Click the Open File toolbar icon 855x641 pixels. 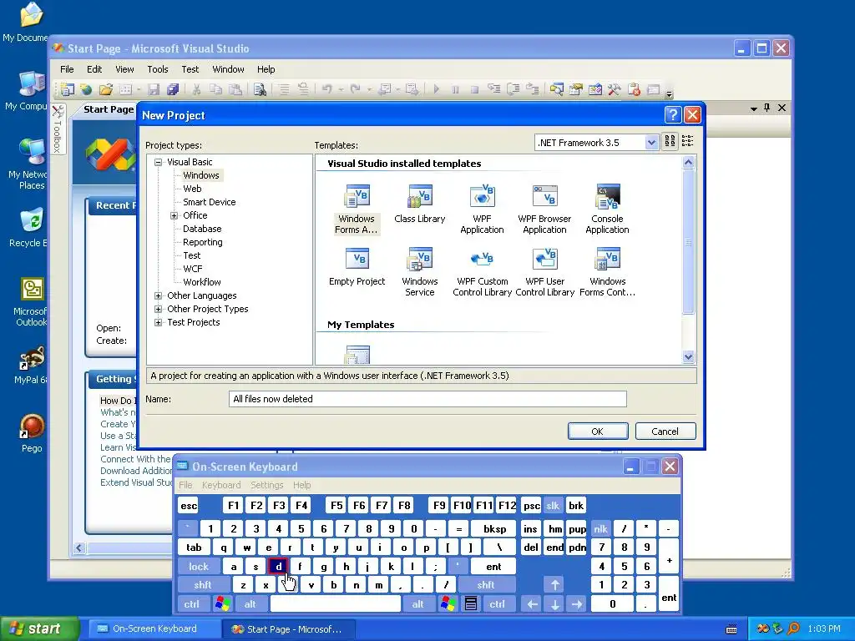pyautogui.click(x=106, y=89)
